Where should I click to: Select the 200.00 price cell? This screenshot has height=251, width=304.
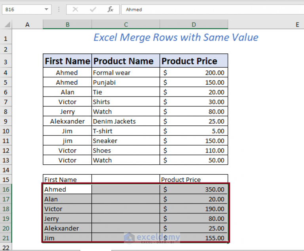(194, 72)
